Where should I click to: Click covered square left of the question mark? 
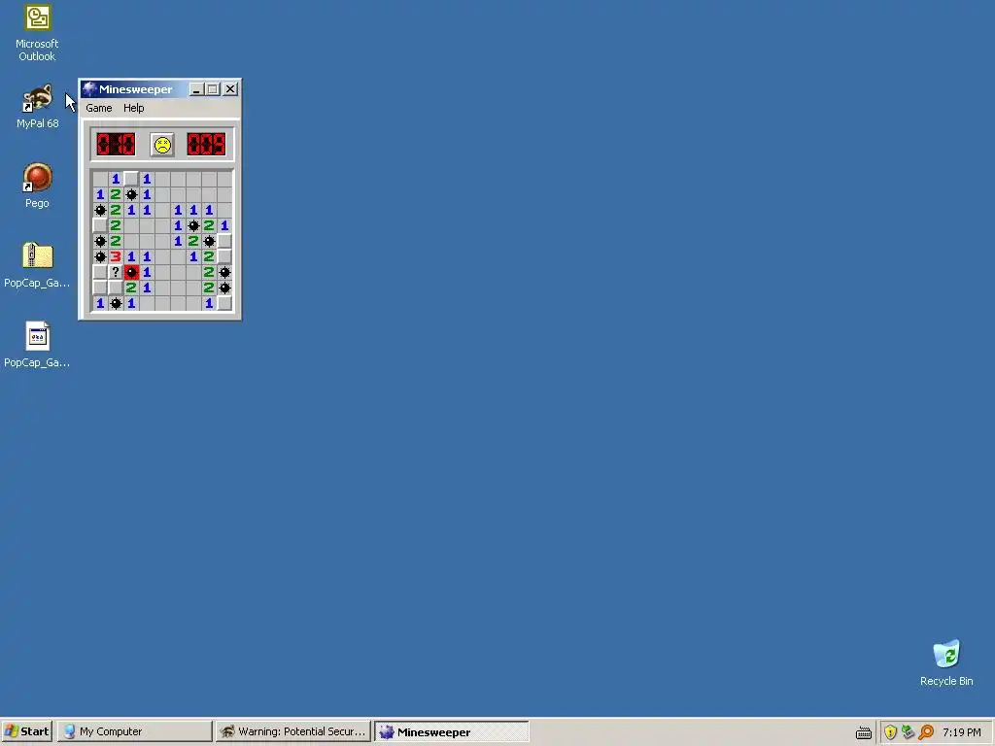[x=100, y=272]
